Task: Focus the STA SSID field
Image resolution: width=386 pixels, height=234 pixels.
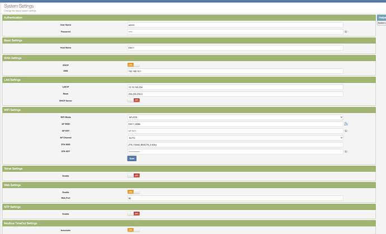Action: click(235, 145)
